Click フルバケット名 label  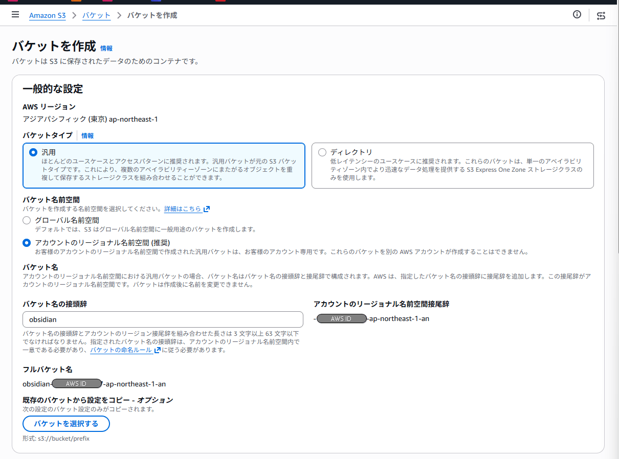[x=48, y=369]
